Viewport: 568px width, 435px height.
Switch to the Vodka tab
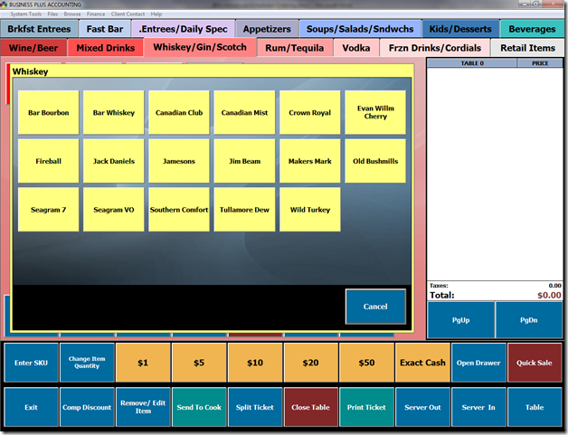356,48
